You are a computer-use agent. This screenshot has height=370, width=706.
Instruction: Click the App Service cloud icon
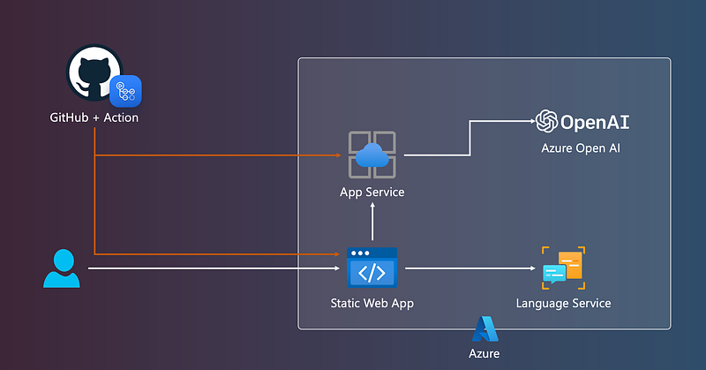(x=372, y=155)
